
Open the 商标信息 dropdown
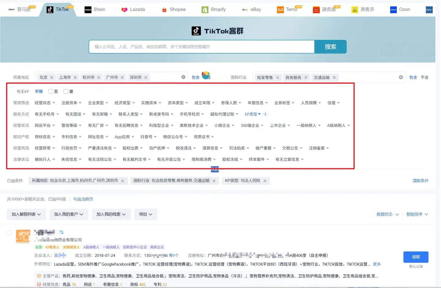coord(45,137)
